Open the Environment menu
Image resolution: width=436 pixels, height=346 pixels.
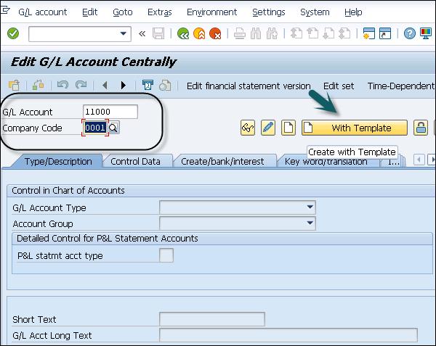coord(212,12)
